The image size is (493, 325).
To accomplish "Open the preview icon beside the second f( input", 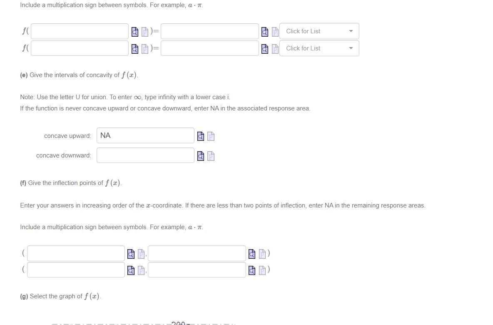I will pos(134,48).
